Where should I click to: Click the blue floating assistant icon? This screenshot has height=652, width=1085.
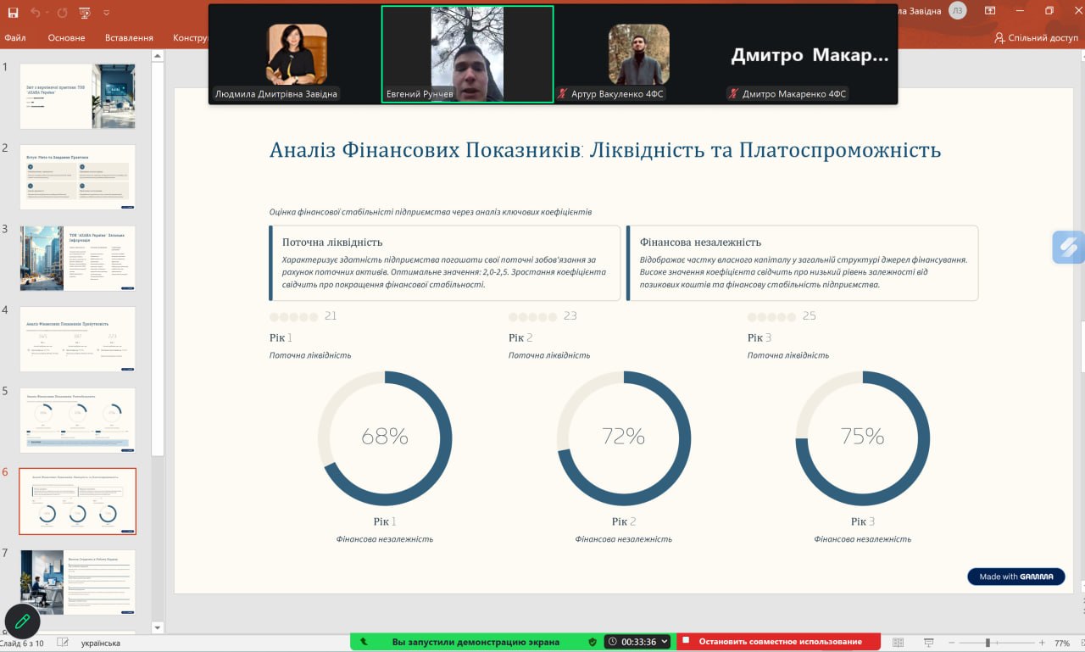coord(1068,248)
